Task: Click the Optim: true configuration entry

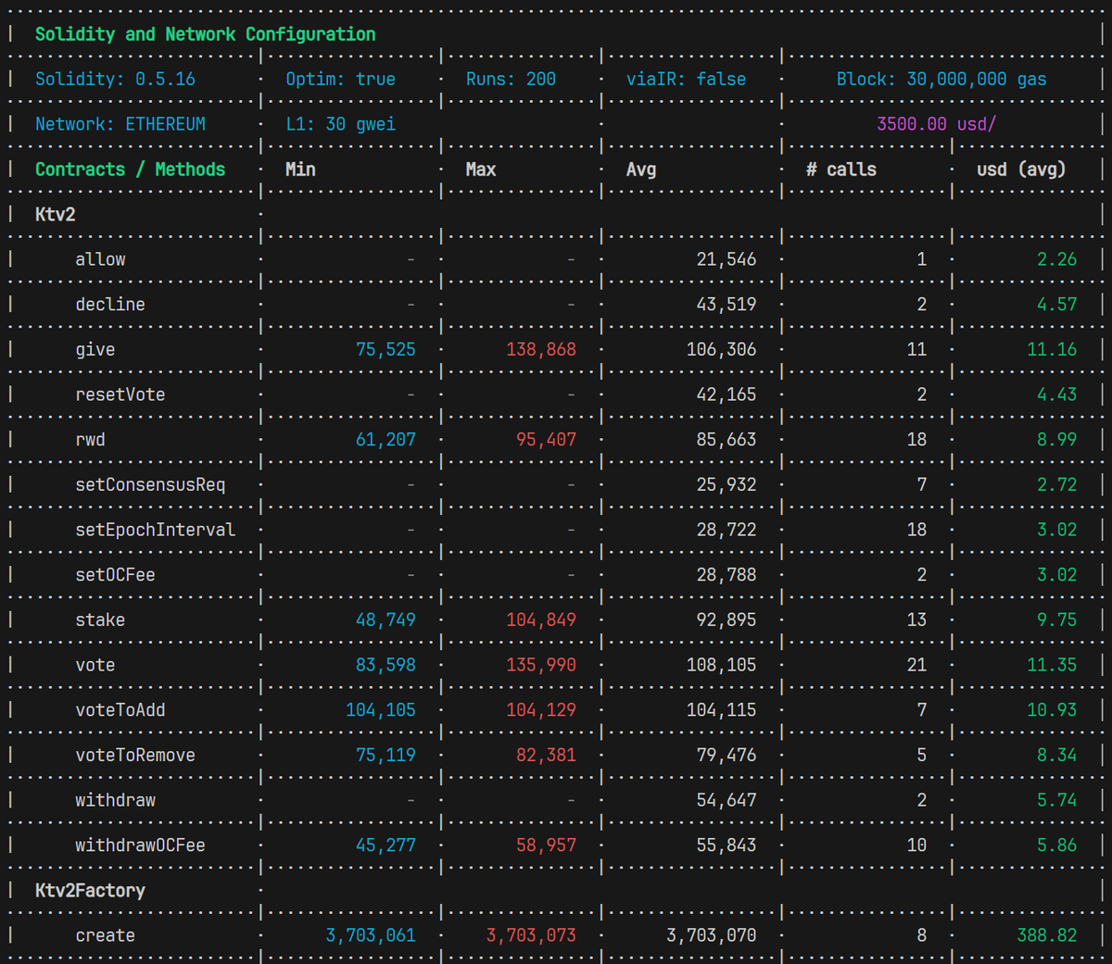Action: [x=340, y=79]
